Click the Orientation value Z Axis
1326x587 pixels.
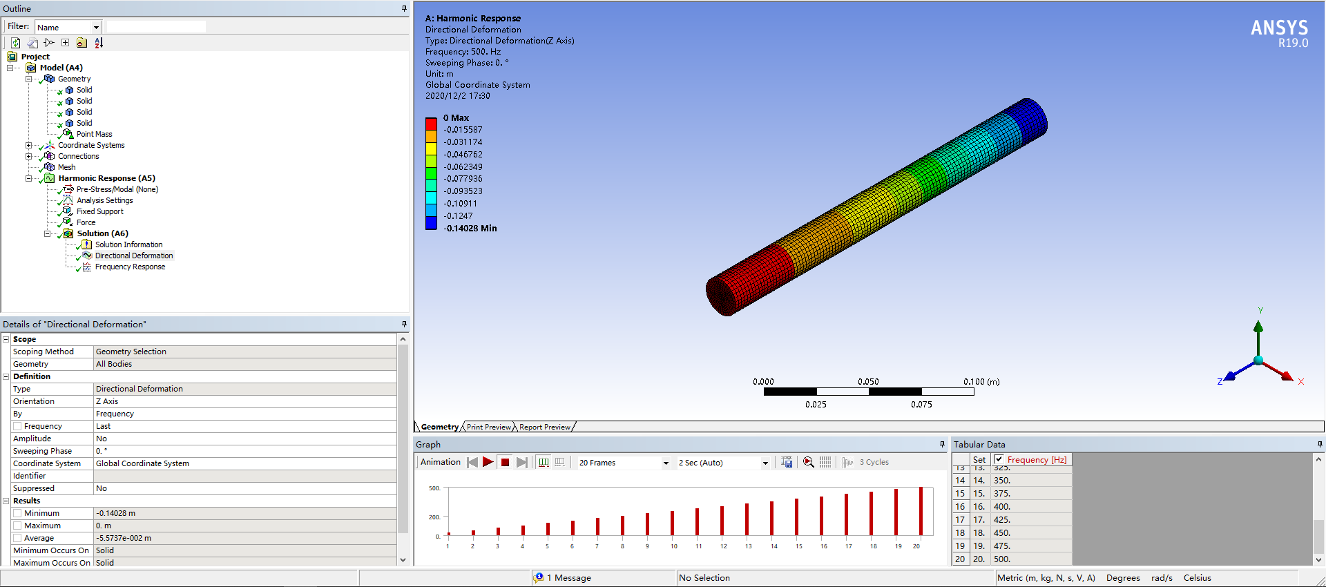(x=245, y=401)
